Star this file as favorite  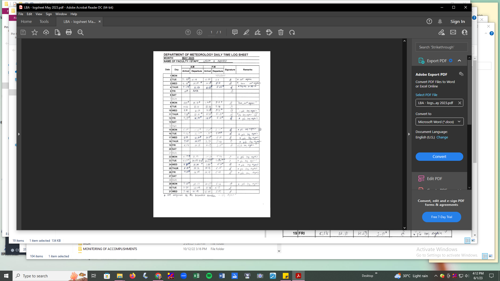pos(35,32)
